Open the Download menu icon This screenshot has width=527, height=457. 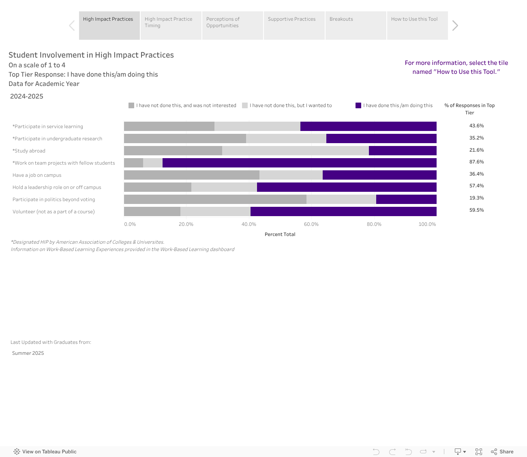(x=460, y=452)
